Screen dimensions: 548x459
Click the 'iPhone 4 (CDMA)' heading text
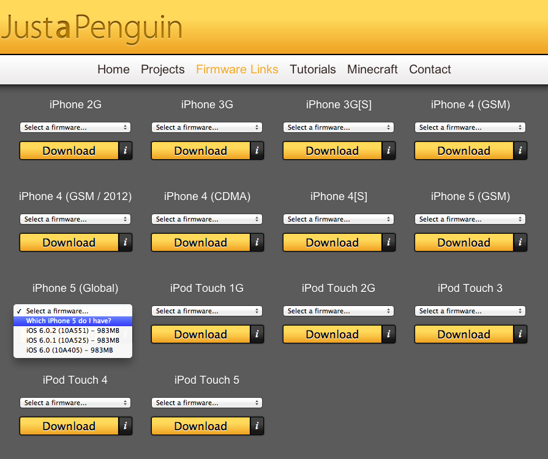tap(207, 196)
